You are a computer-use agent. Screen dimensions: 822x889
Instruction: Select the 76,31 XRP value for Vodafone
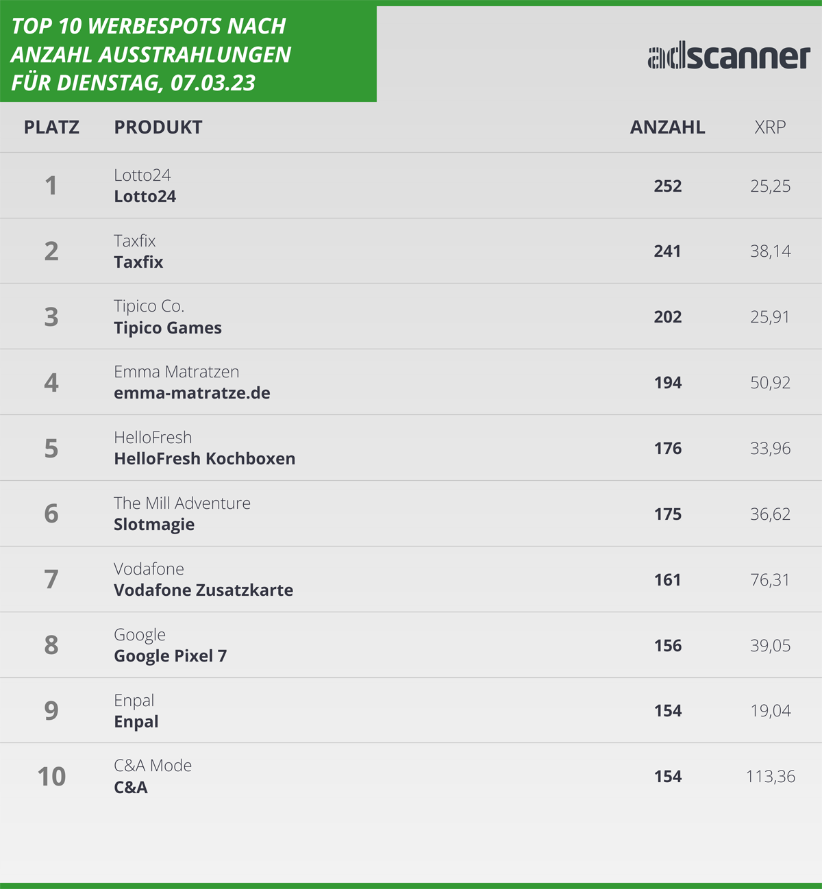(x=770, y=580)
